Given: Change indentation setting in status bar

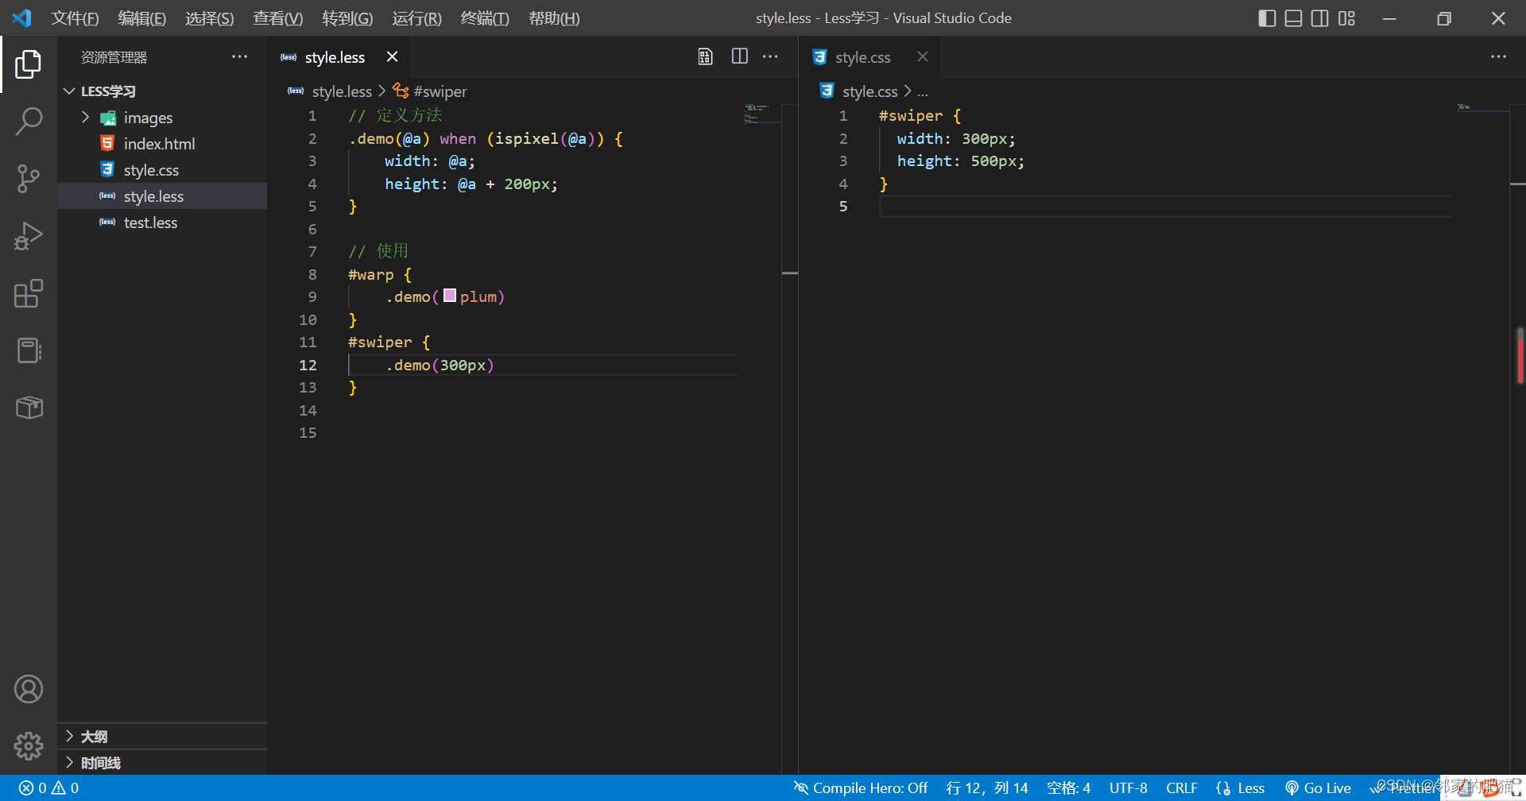Looking at the screenshot, I should click(x=1068, y=788).
